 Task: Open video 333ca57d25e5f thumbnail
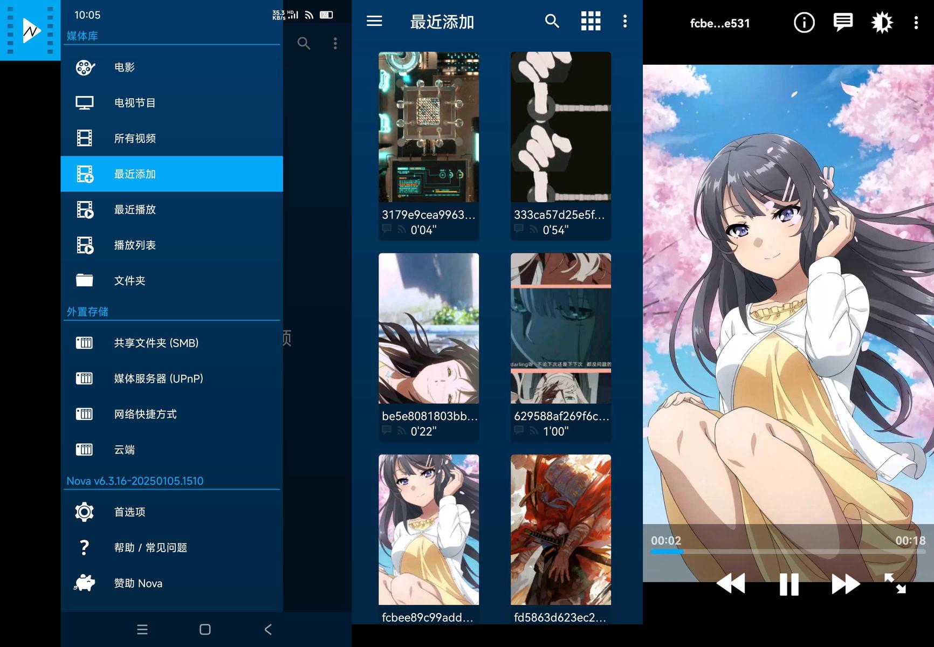[x=561, y=127]
